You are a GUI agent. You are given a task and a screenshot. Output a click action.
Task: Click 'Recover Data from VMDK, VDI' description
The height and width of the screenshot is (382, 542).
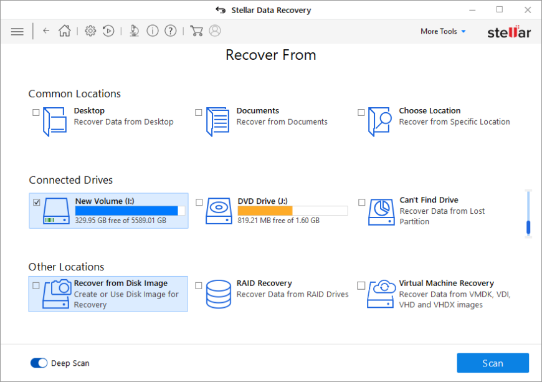tap(455, 299)
